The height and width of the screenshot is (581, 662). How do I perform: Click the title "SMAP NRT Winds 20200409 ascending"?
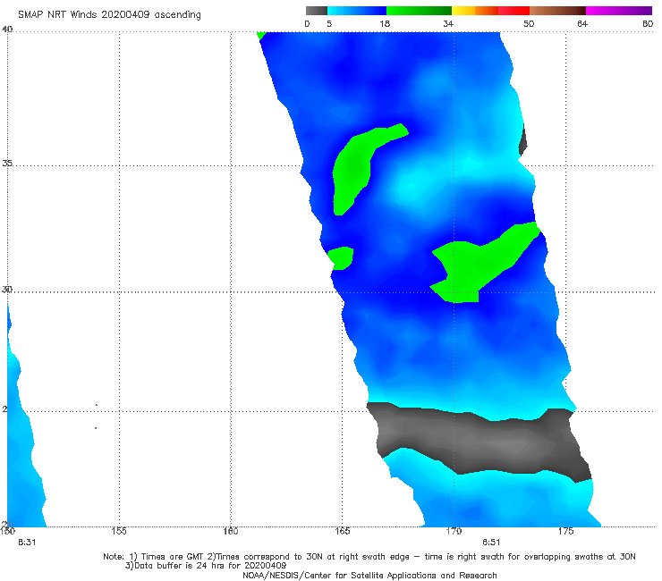pyautogui.click(x=109, y=14)
